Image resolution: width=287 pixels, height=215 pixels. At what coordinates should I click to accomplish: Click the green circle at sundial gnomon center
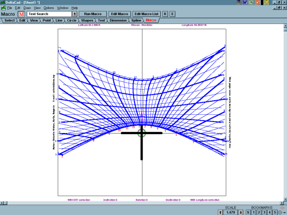click(141, 133)
